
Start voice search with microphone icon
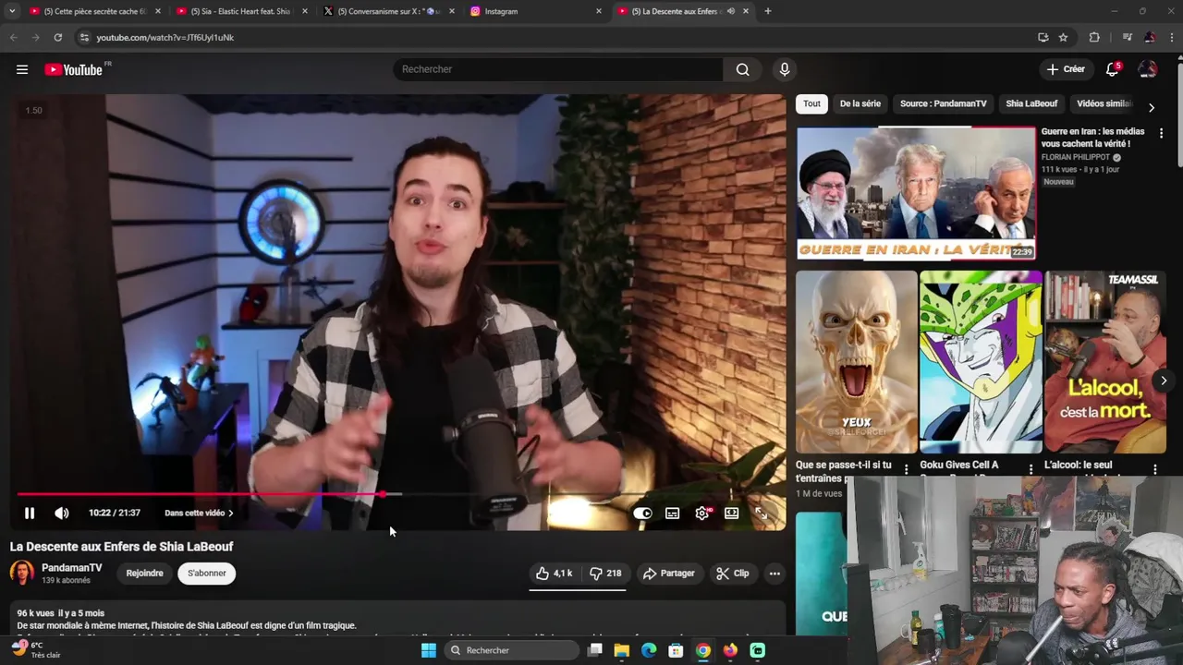(784, 69)
